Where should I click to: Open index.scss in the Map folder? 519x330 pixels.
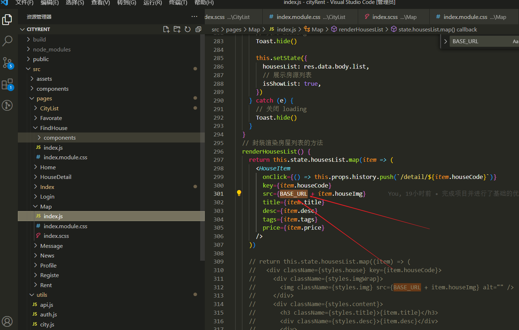click(112, 236)
